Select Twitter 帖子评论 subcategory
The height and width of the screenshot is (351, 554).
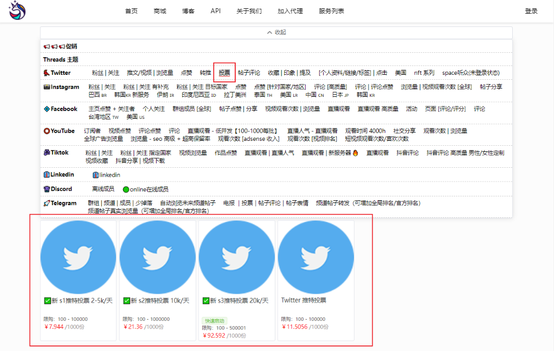click(249, 73)
